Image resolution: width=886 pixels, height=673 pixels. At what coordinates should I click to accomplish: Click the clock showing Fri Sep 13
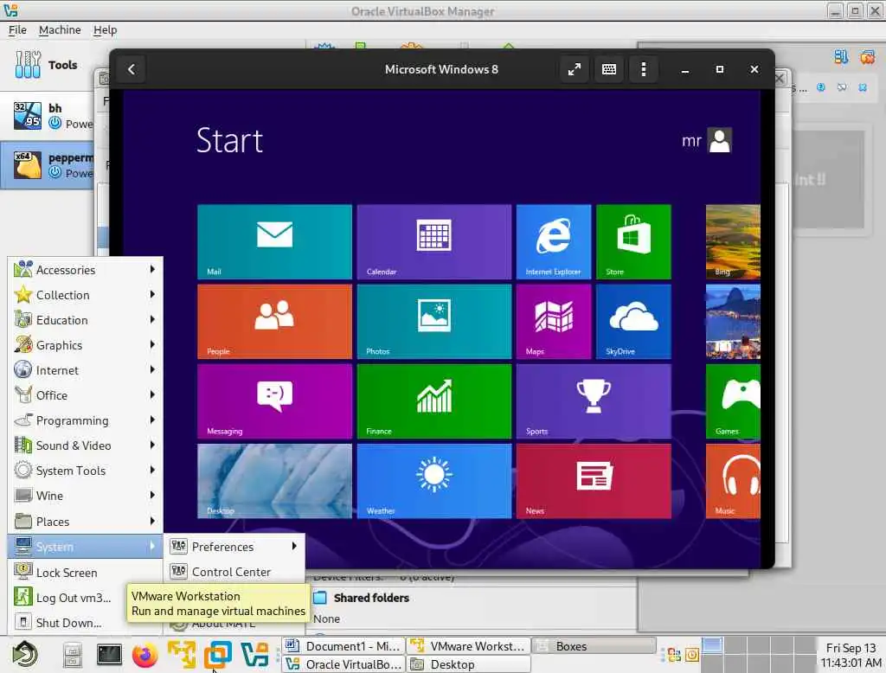click(x=851, y=655)
